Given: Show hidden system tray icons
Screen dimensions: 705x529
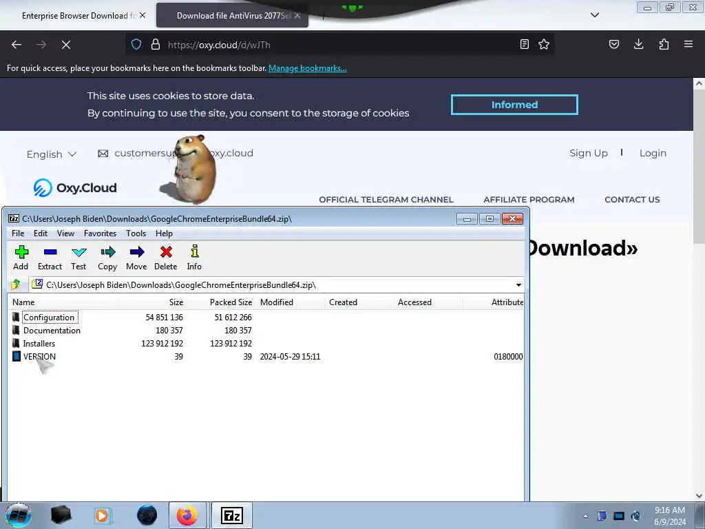Looking at the screenshot, I should (585, 516).
